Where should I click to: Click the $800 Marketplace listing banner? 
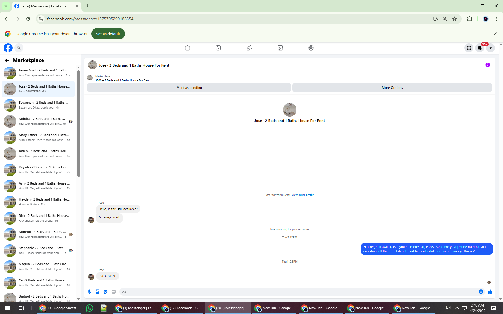(122, 78)
